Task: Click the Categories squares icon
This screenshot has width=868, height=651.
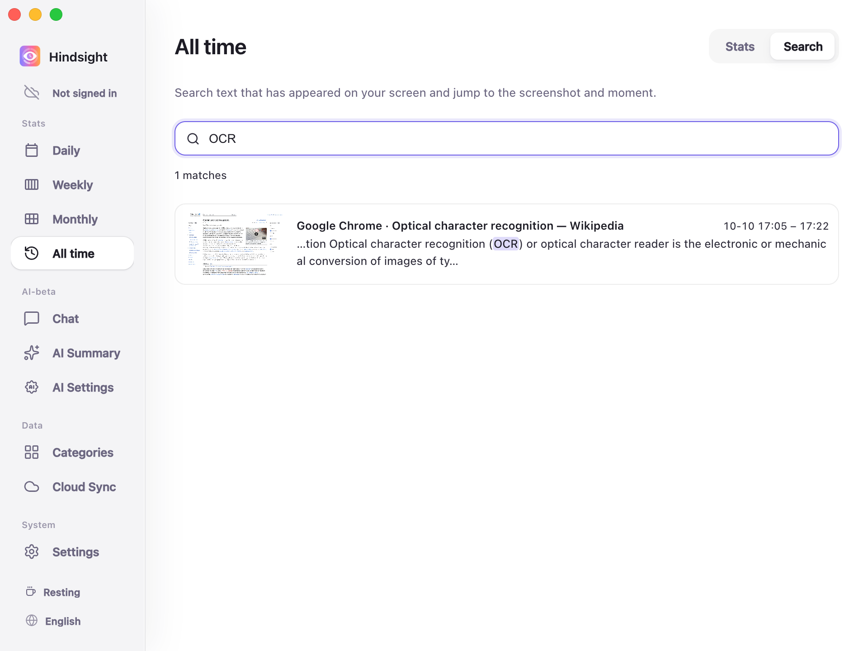Action: [x=32, y=452]
